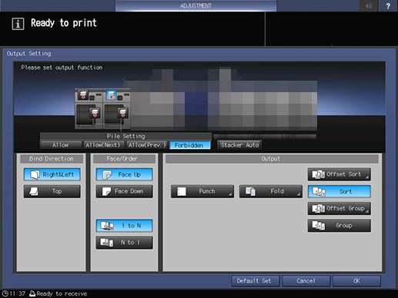This screenshot has height=298, width=398.
Task: Select Group output mode
Action: [x=339, y=226]
